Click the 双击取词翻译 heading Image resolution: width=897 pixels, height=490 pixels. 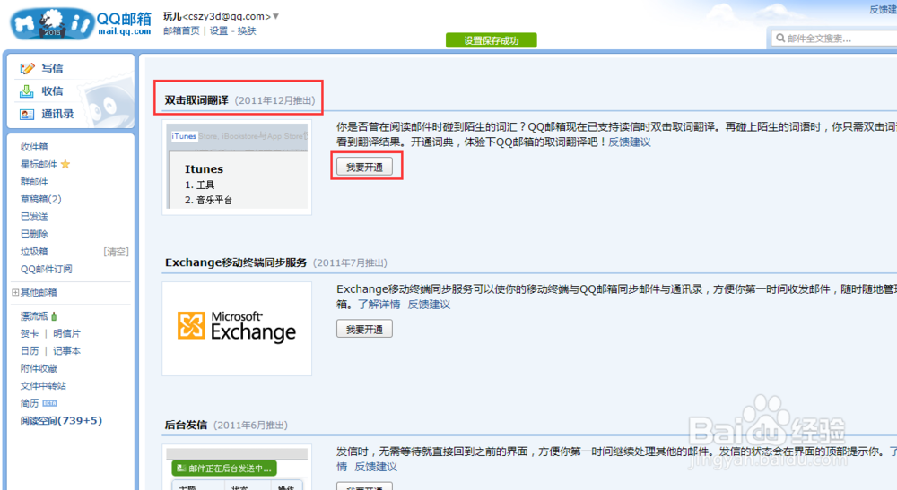(196, 100)
